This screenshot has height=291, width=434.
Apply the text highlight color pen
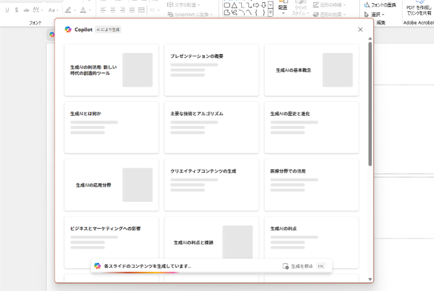[x=68, y=10]
